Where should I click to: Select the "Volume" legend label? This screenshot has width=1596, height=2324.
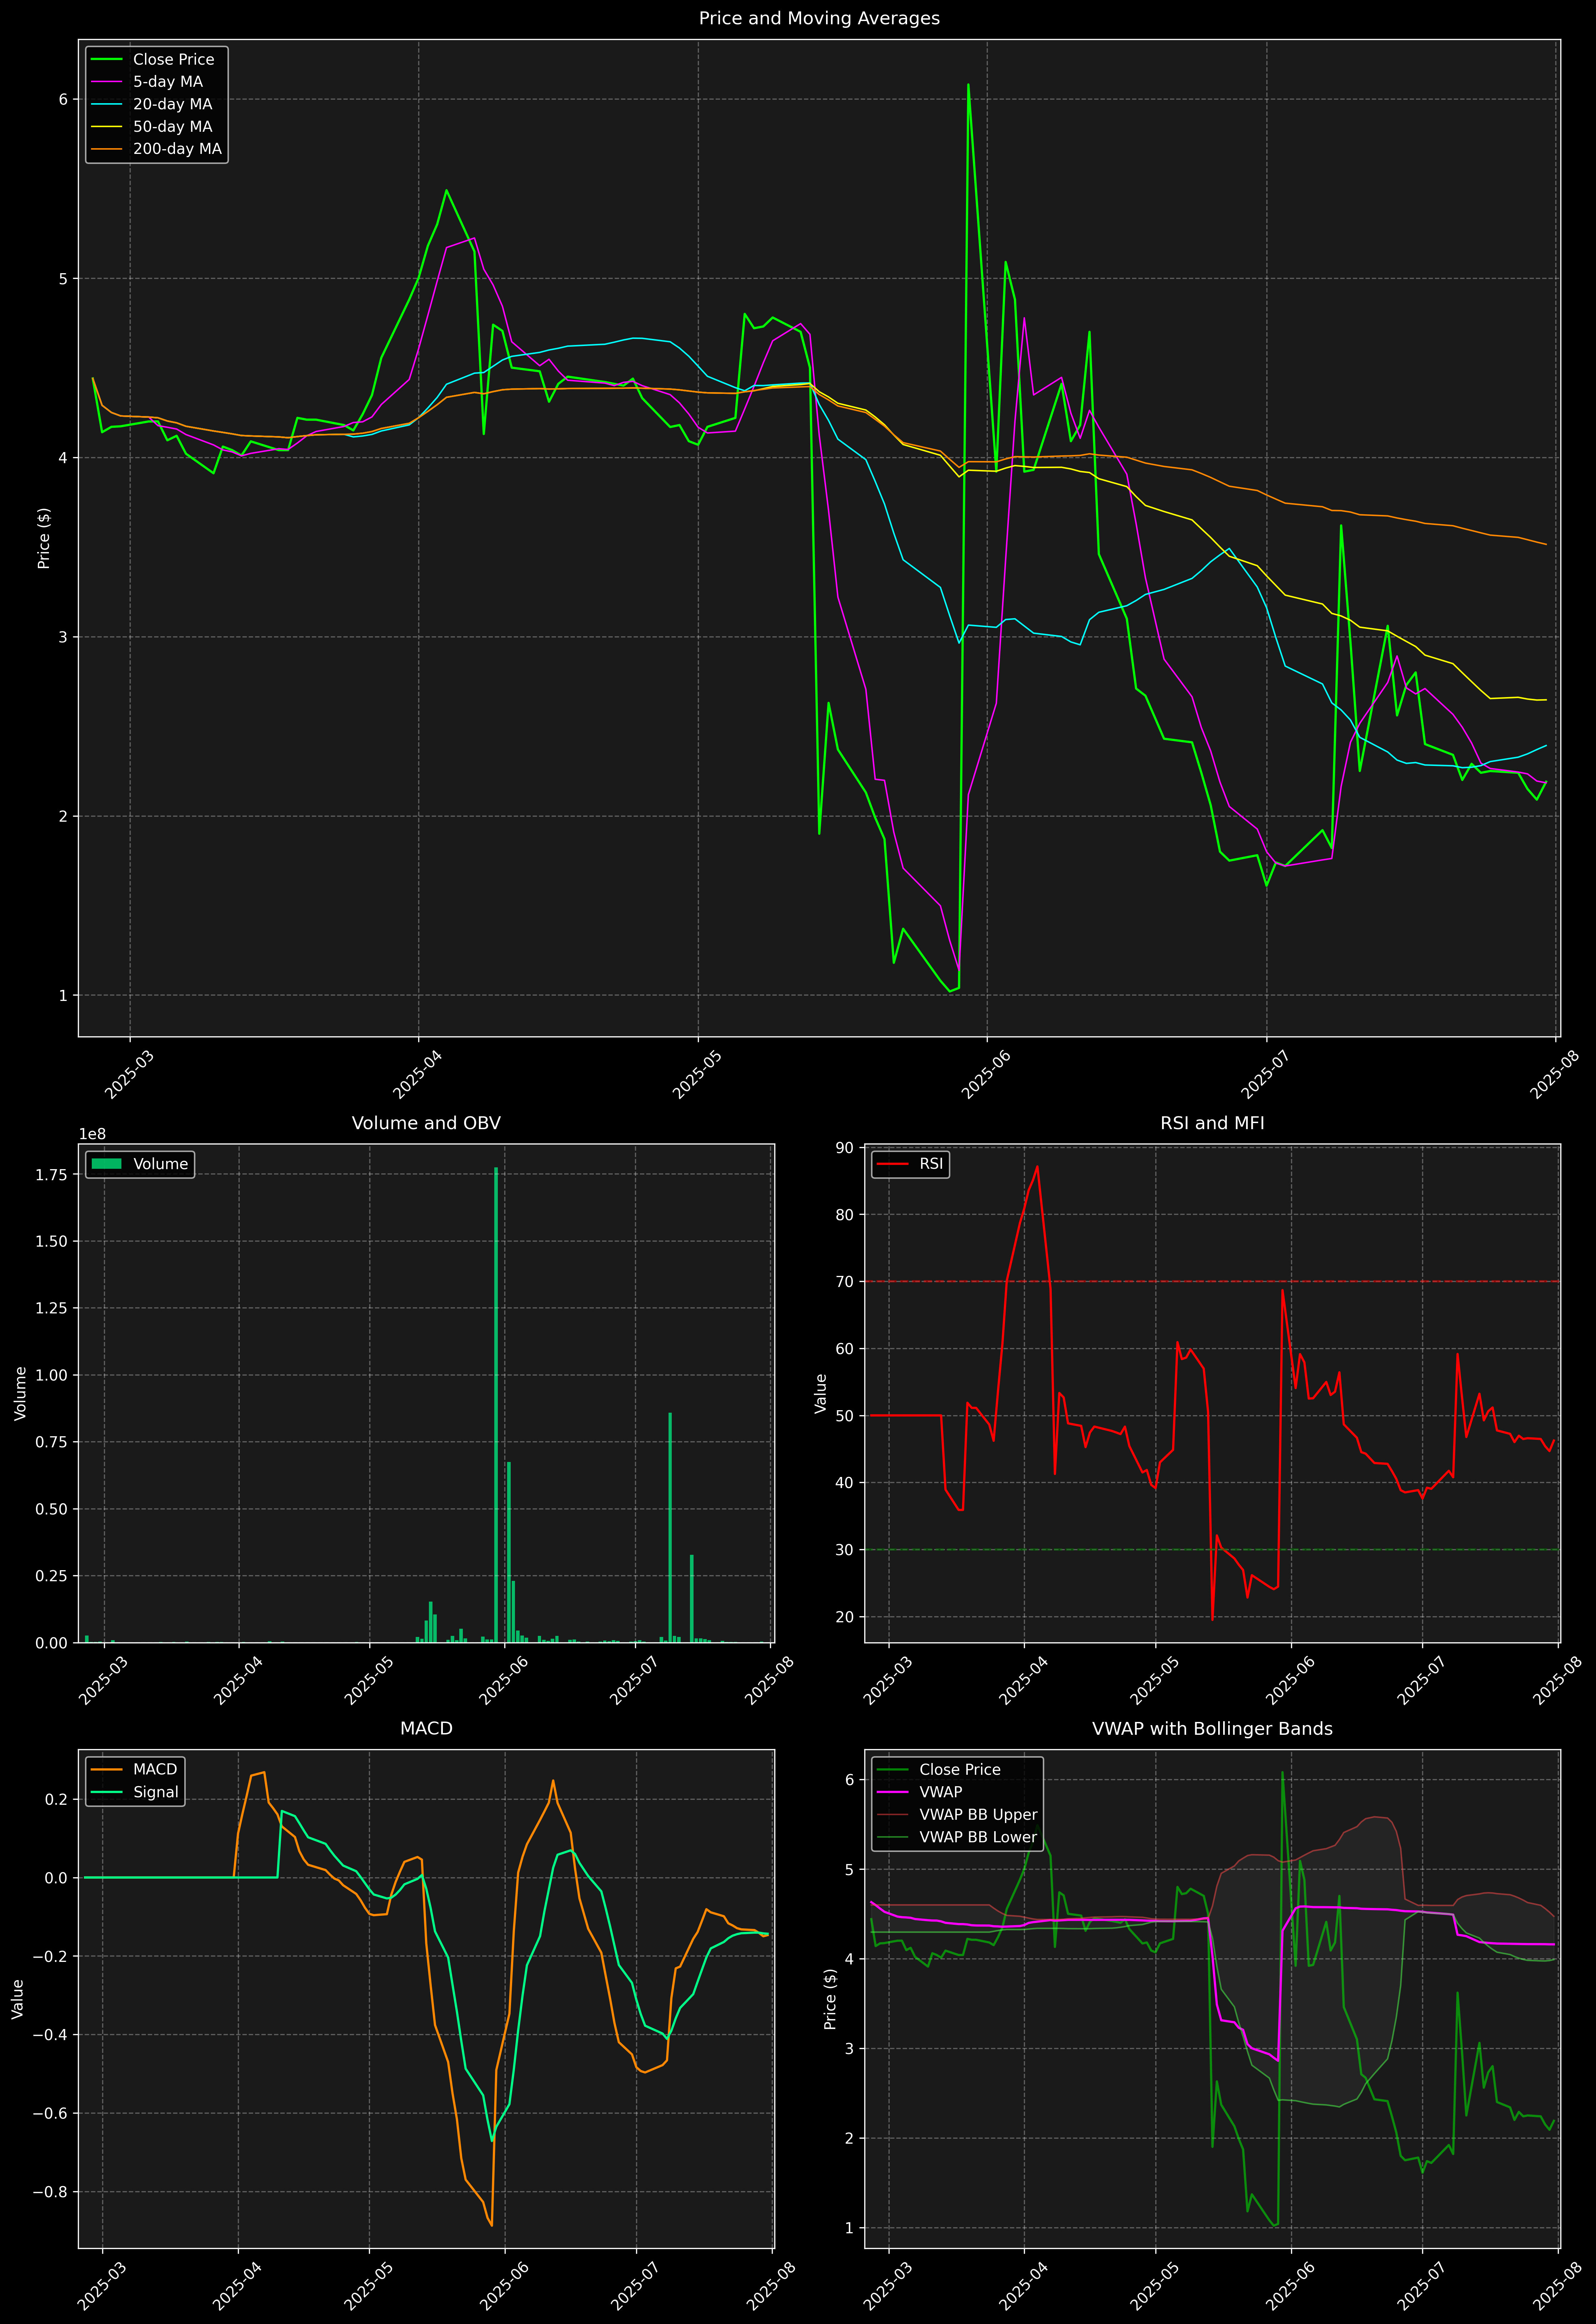(x=160, y=1164)
